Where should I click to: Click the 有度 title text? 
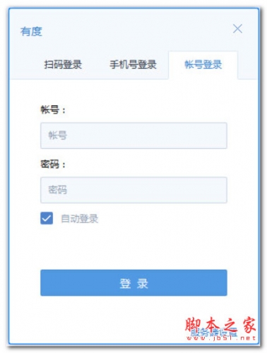tap(31, 32)
